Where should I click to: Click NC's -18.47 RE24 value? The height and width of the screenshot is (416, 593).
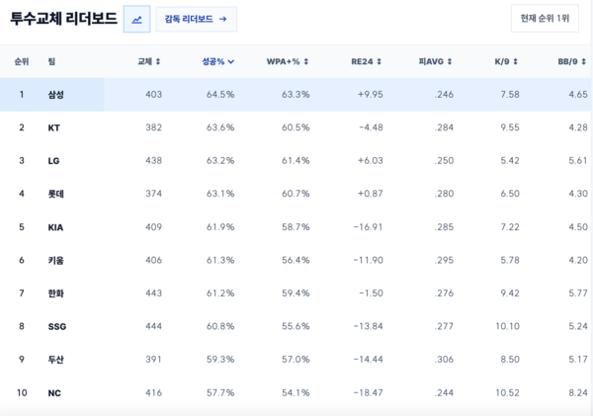click(x=368, y=392)
